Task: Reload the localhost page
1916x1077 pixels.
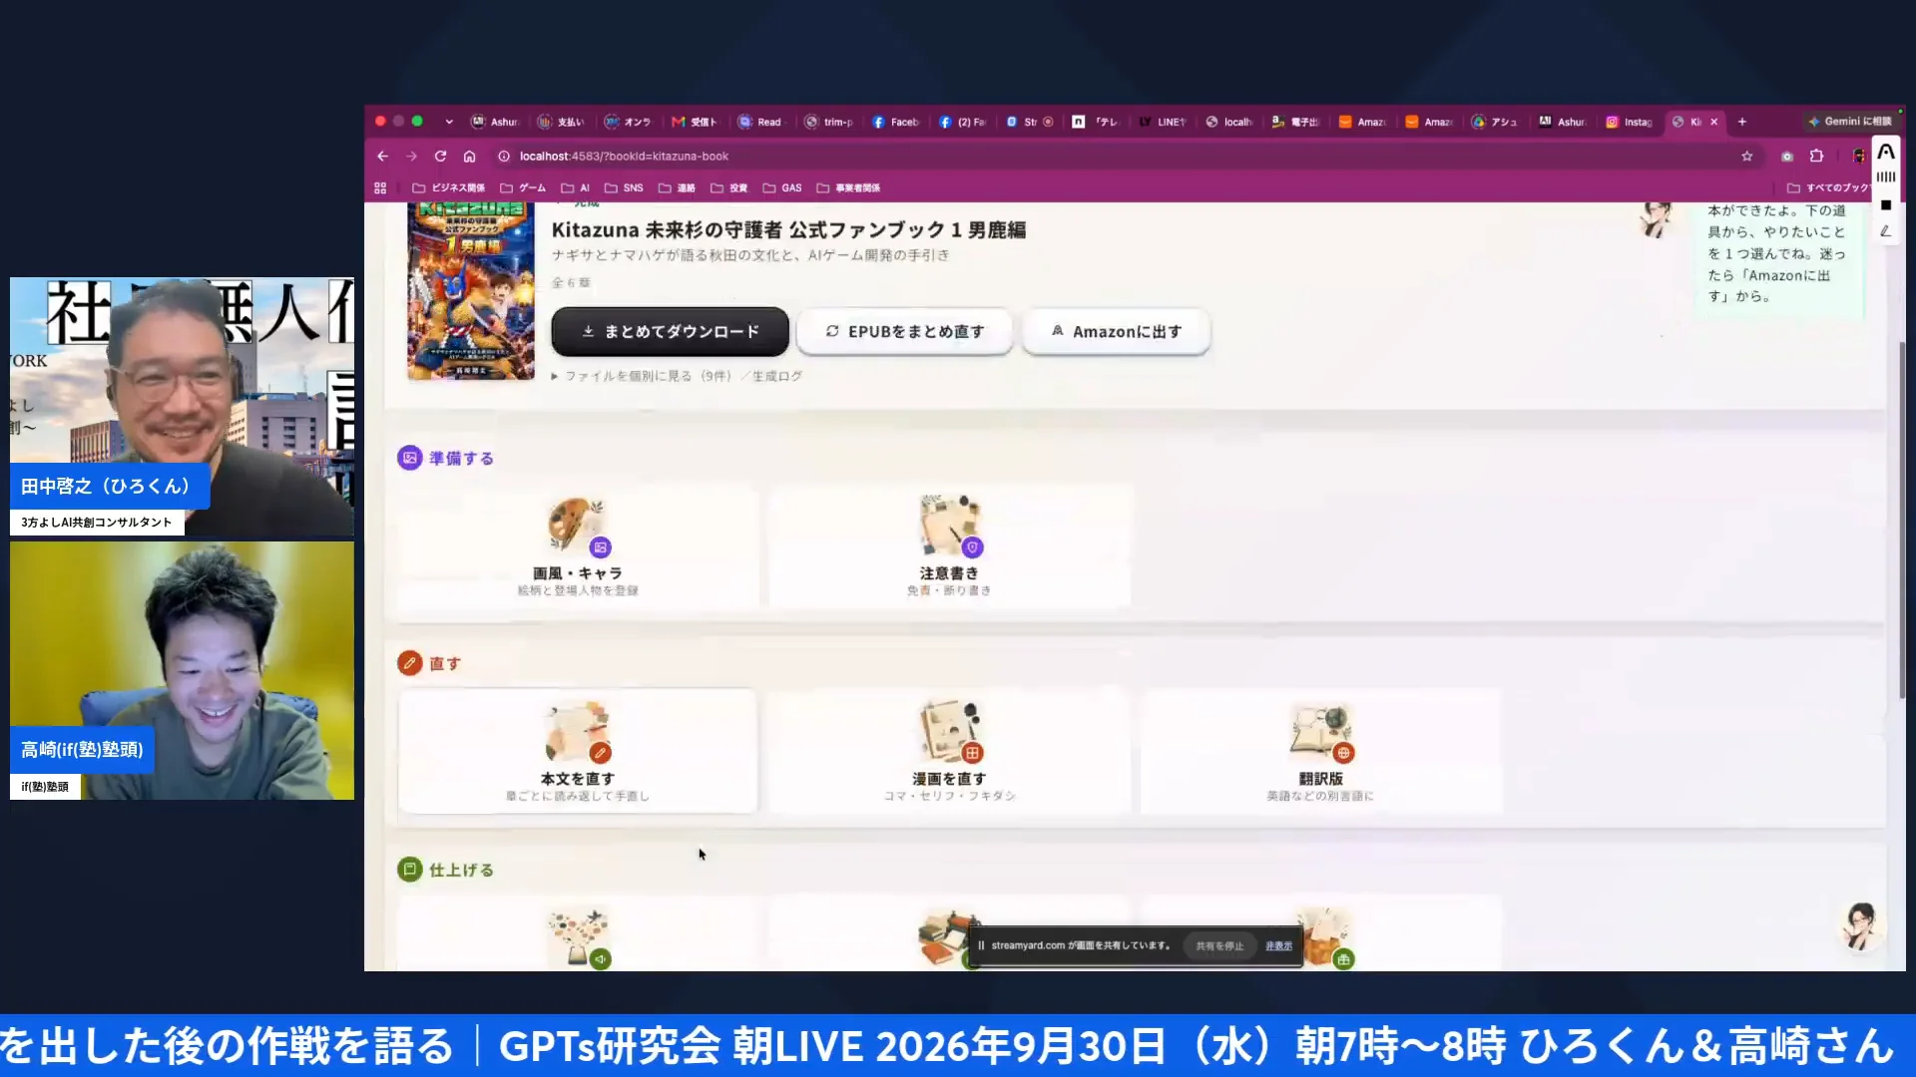Action: tap(440, 157)
